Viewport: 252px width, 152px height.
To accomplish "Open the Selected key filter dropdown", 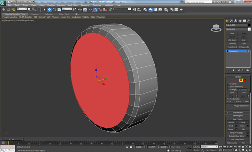I will tap(209, 147).
